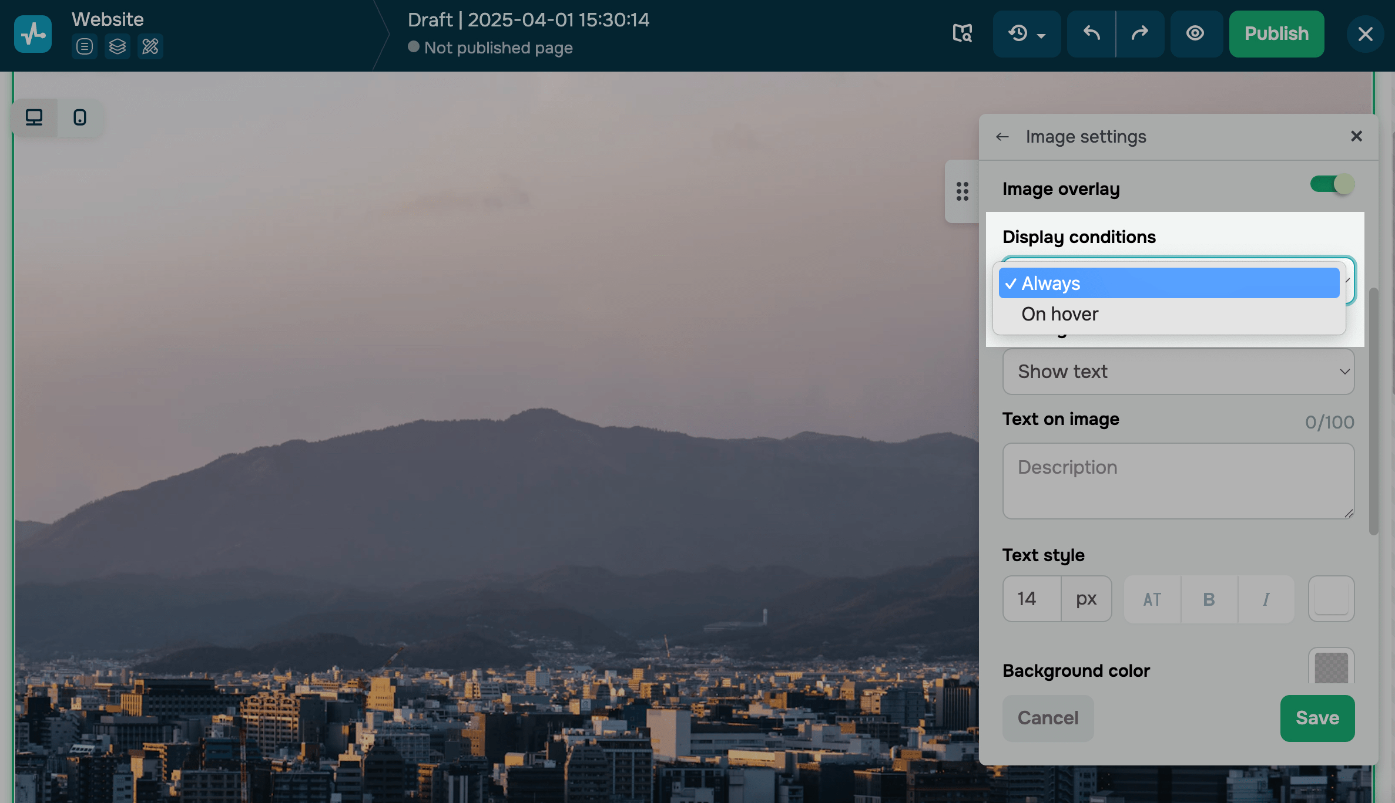Screen dimensions: 1395x803
Task: Toggle bold text style
Action: coord(1209,599)
